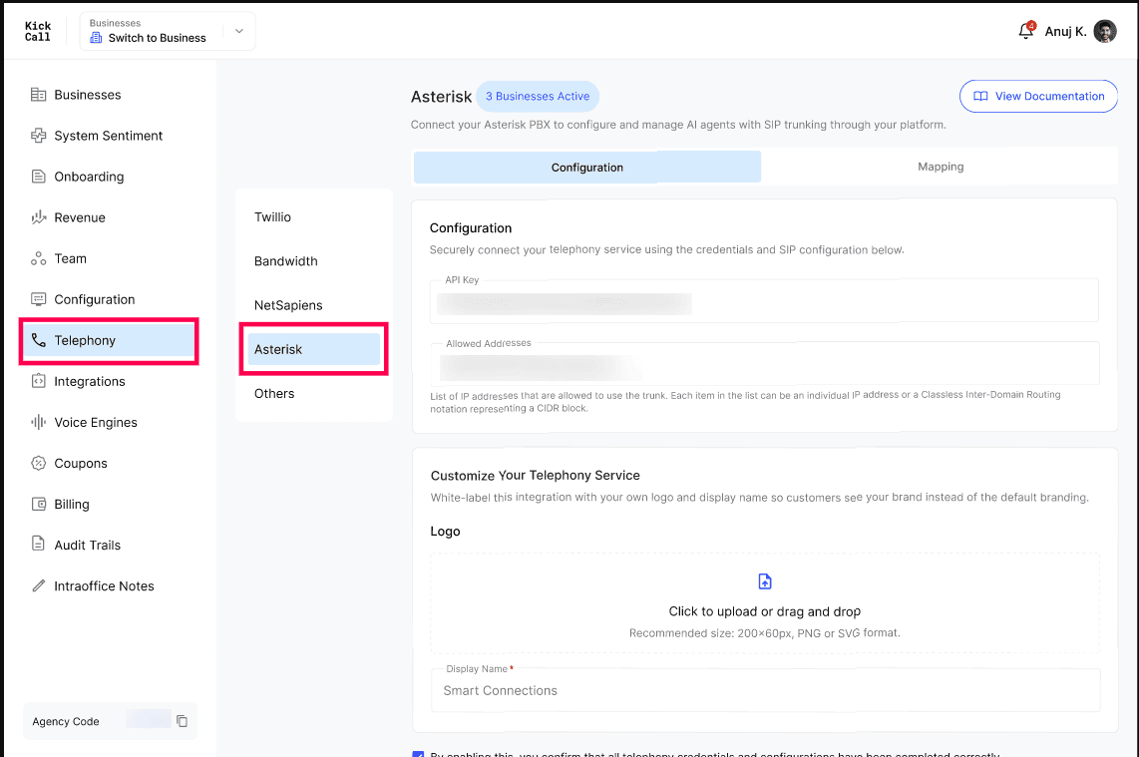Click the logo upload drop area
The height and width of the screenshot is (757, 1139).
[765, 603]
